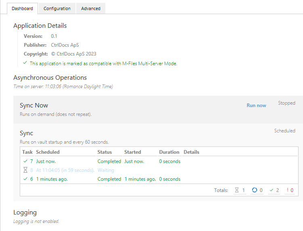This screenshot has width=303, height=231.
Task: Open the Configuration tab
Action: click(x=57, y=8)
